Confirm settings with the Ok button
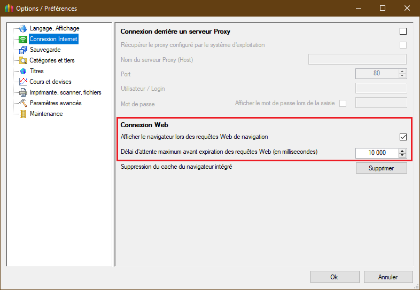The image size is (420, 290). pos(334,277)
